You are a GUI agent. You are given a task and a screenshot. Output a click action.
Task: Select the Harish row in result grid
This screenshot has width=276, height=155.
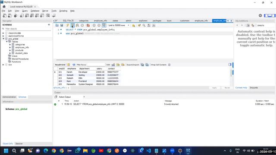click(87, 72)
